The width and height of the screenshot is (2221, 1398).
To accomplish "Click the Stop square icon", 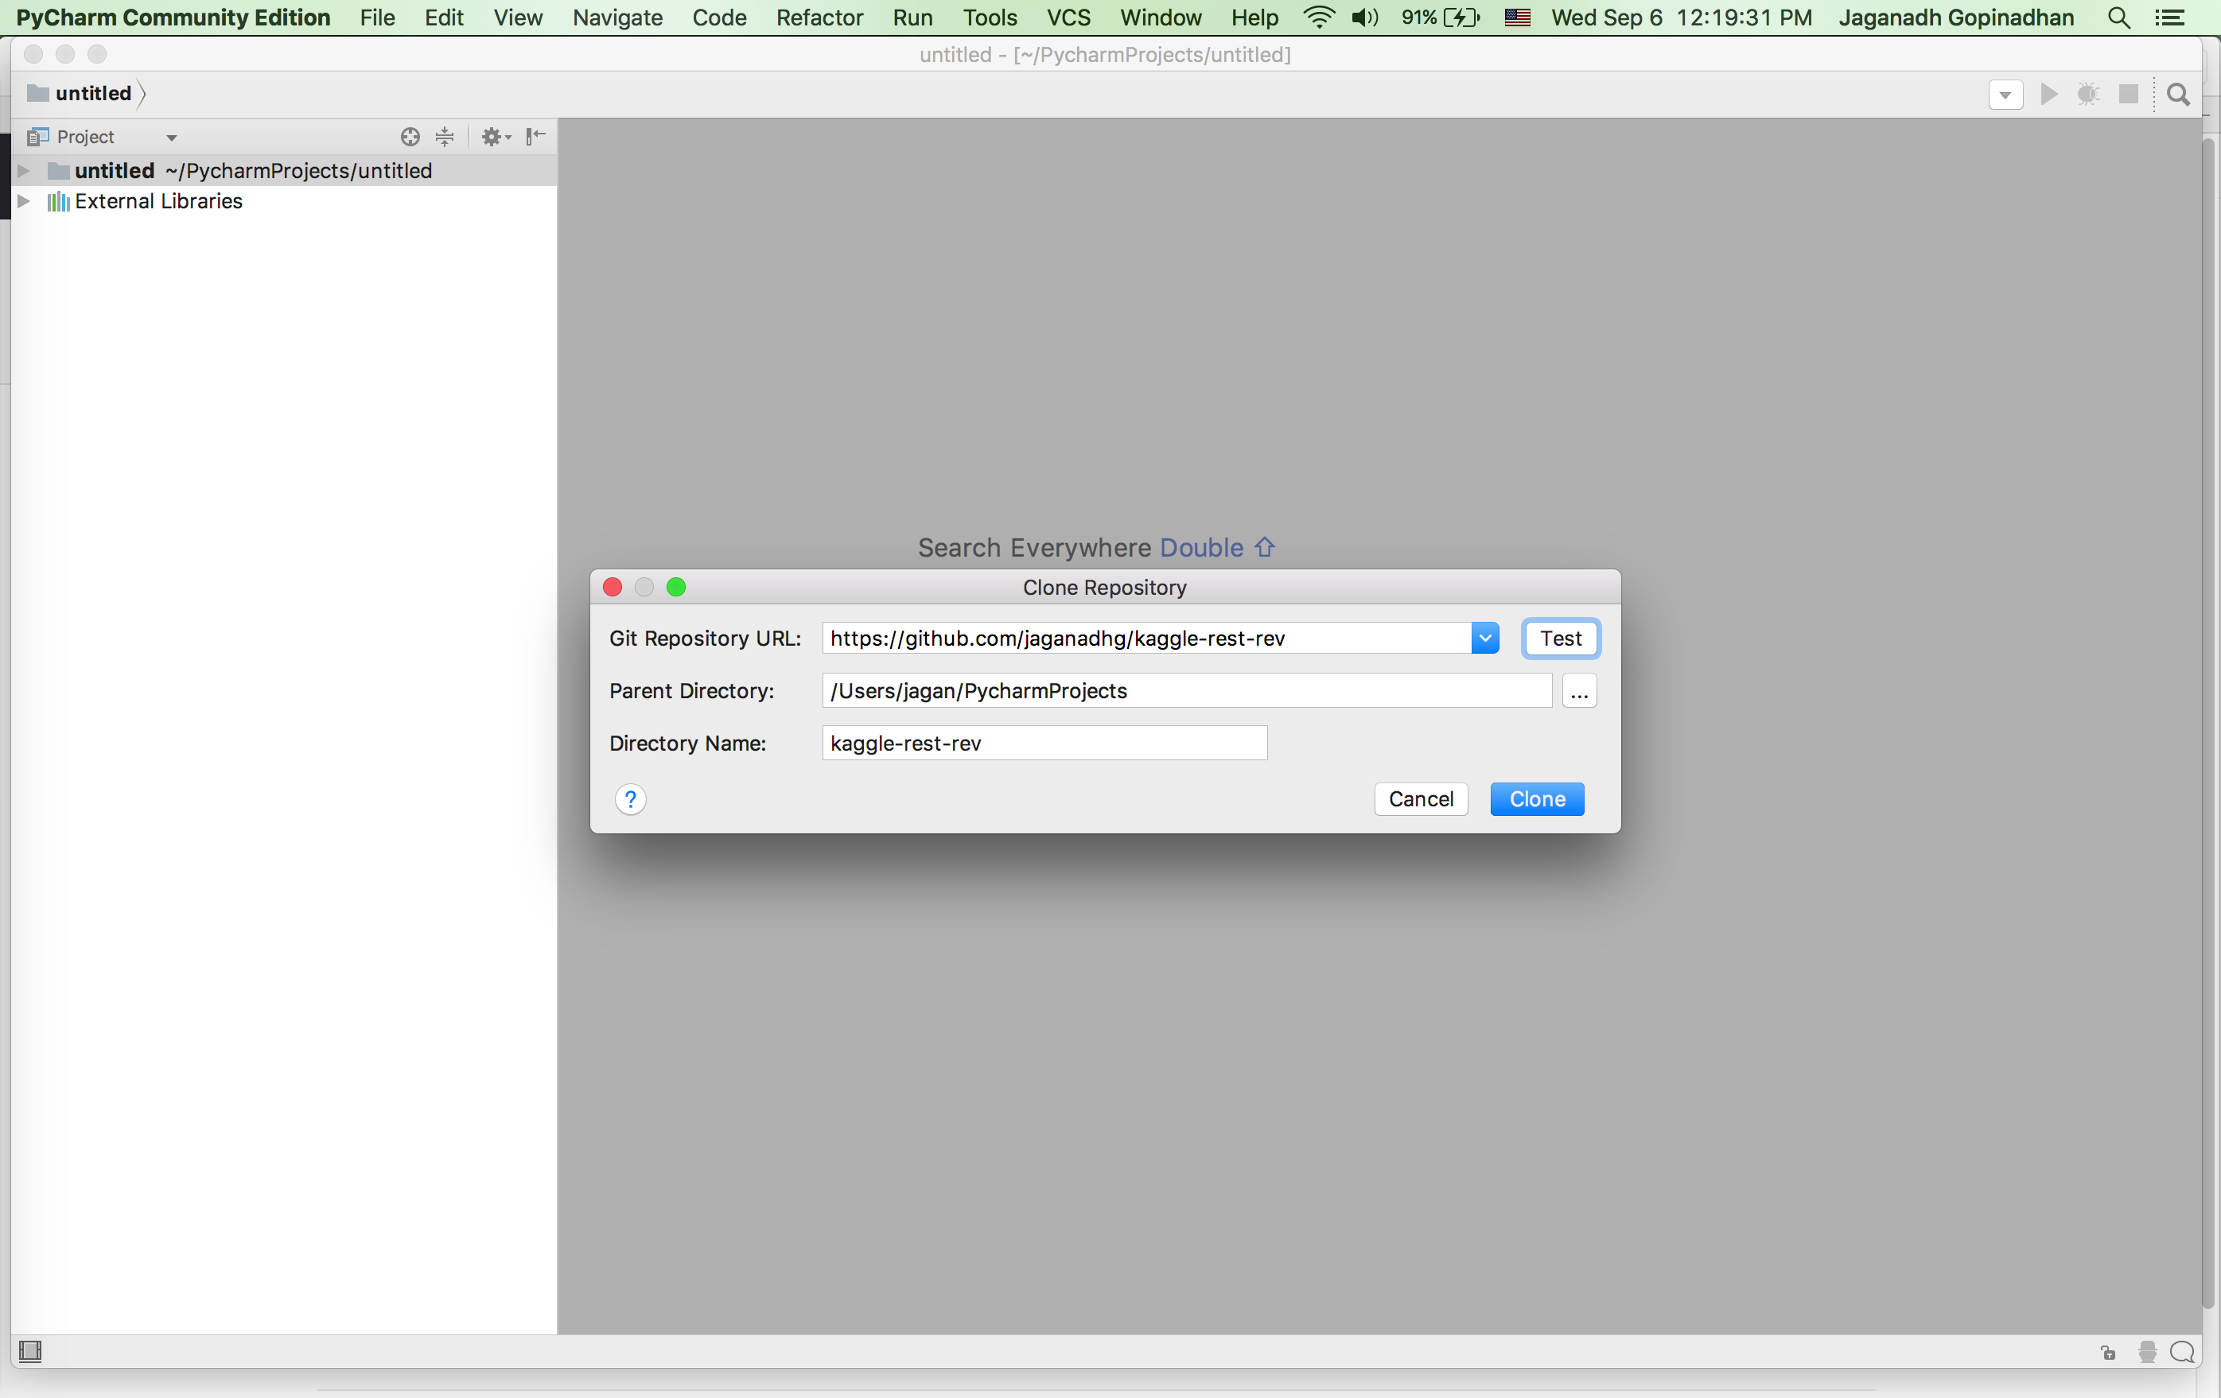I will [2129, 94].
